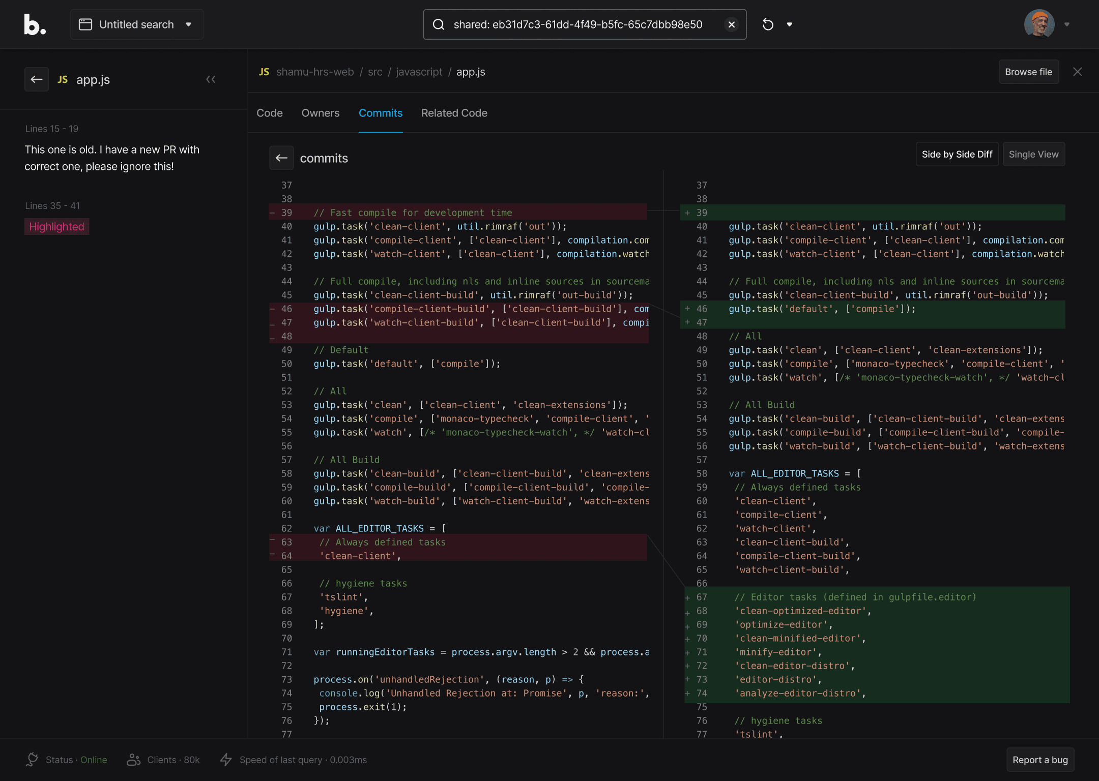The image size is (1099, 781).
Task: Close the file view panel
Action: [1078, 72]
